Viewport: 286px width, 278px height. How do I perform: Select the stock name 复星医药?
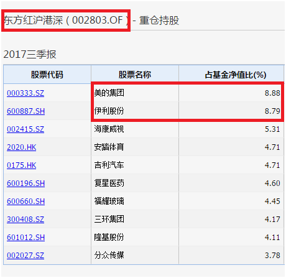pyautogui.click(x=109, y=183)
